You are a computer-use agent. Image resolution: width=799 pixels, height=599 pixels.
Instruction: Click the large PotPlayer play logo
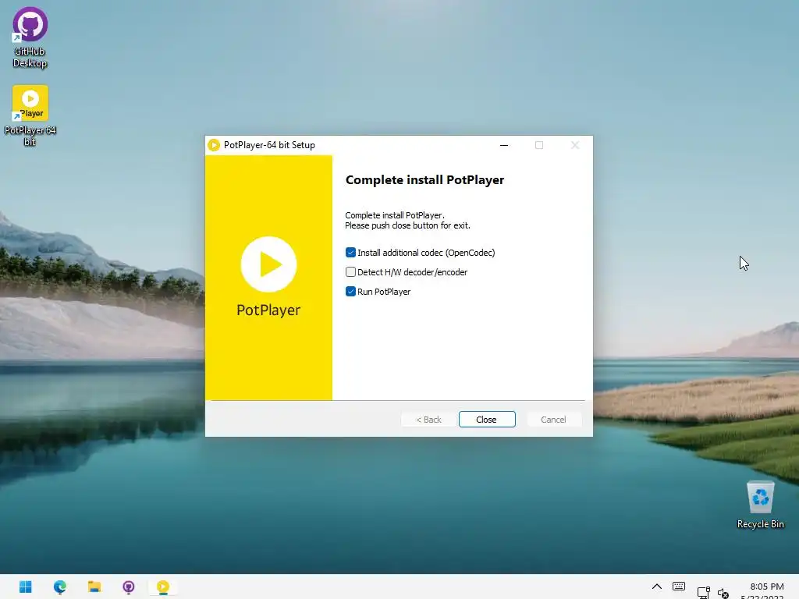point(268,264)
